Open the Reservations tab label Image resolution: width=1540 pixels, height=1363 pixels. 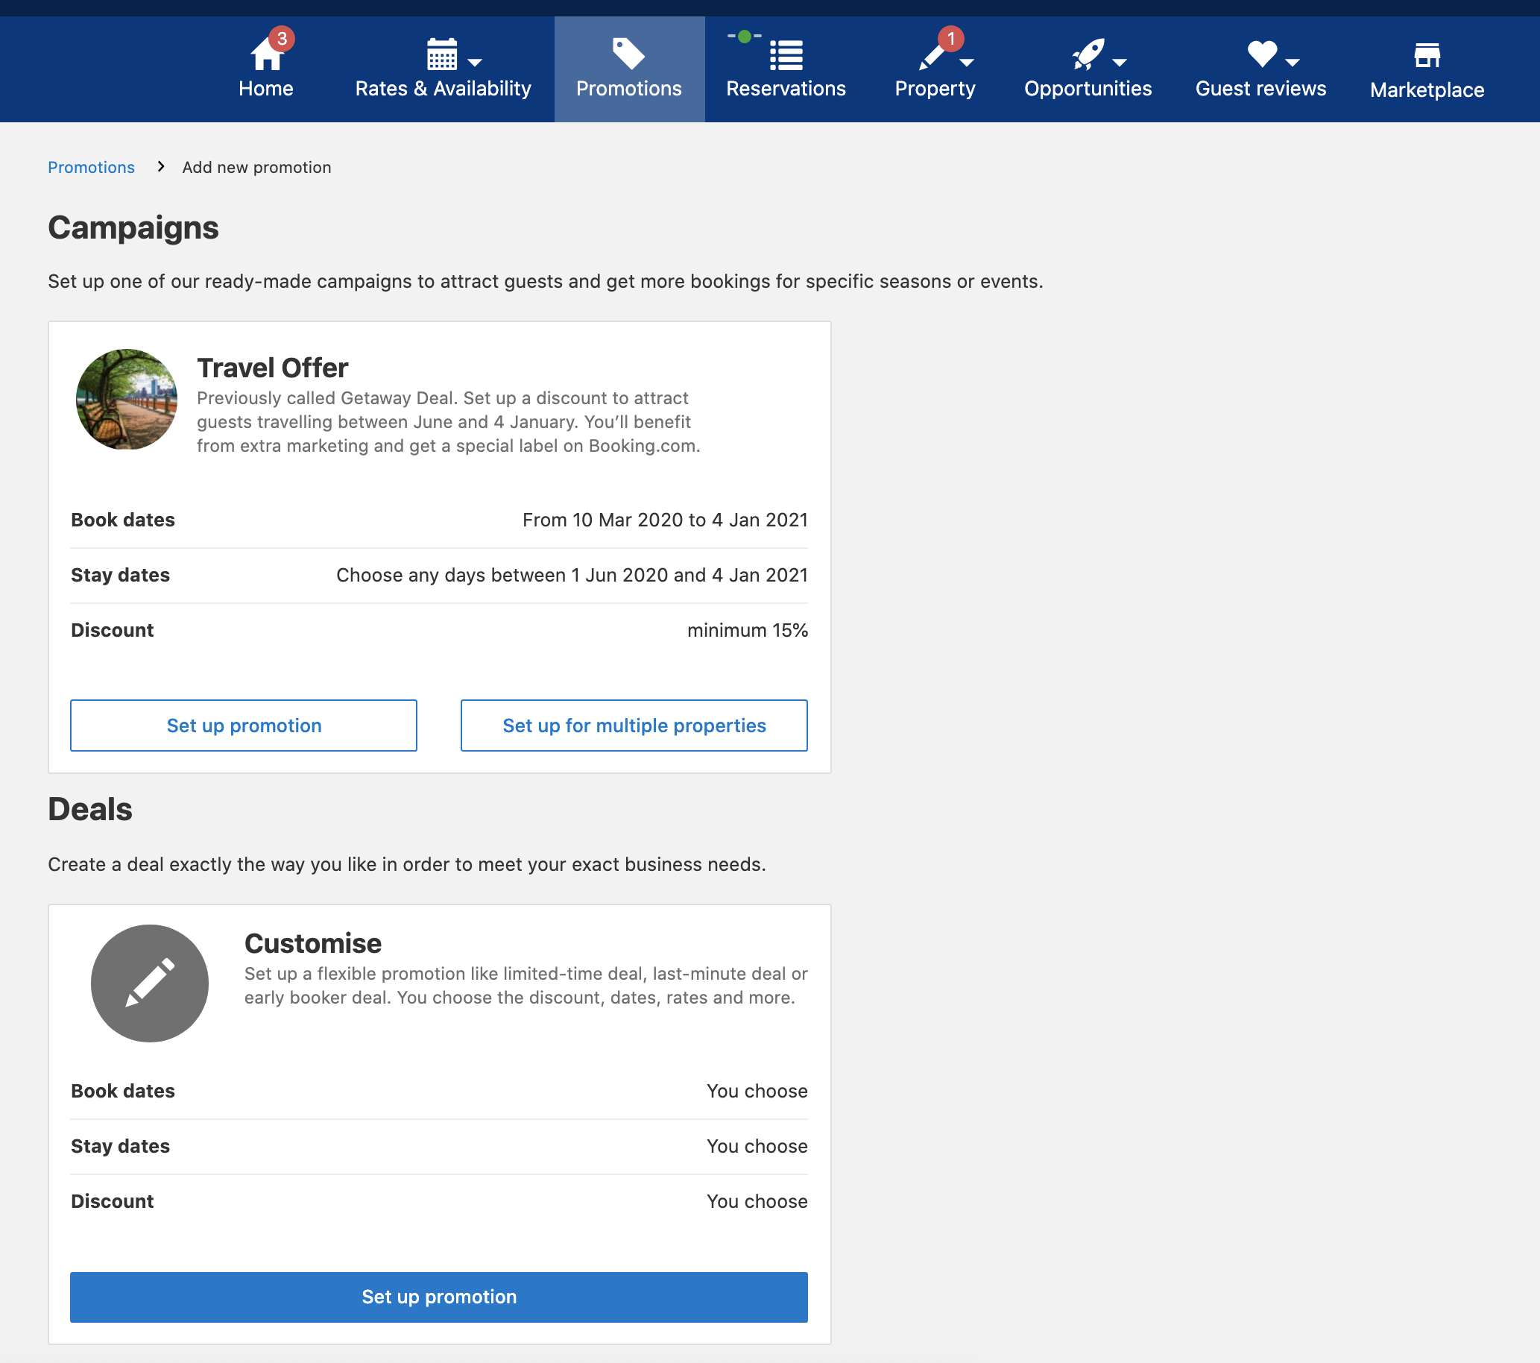[x=786, y=89]
